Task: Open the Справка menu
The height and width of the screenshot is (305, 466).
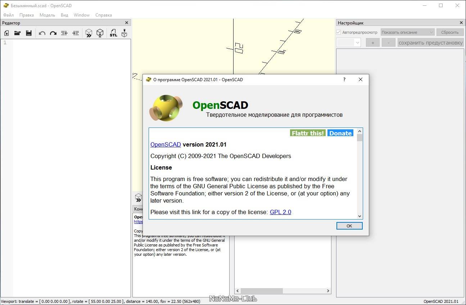Action: (104, 15)
